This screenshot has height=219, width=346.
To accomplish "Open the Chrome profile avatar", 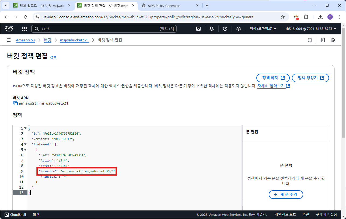I will point(330,17).
